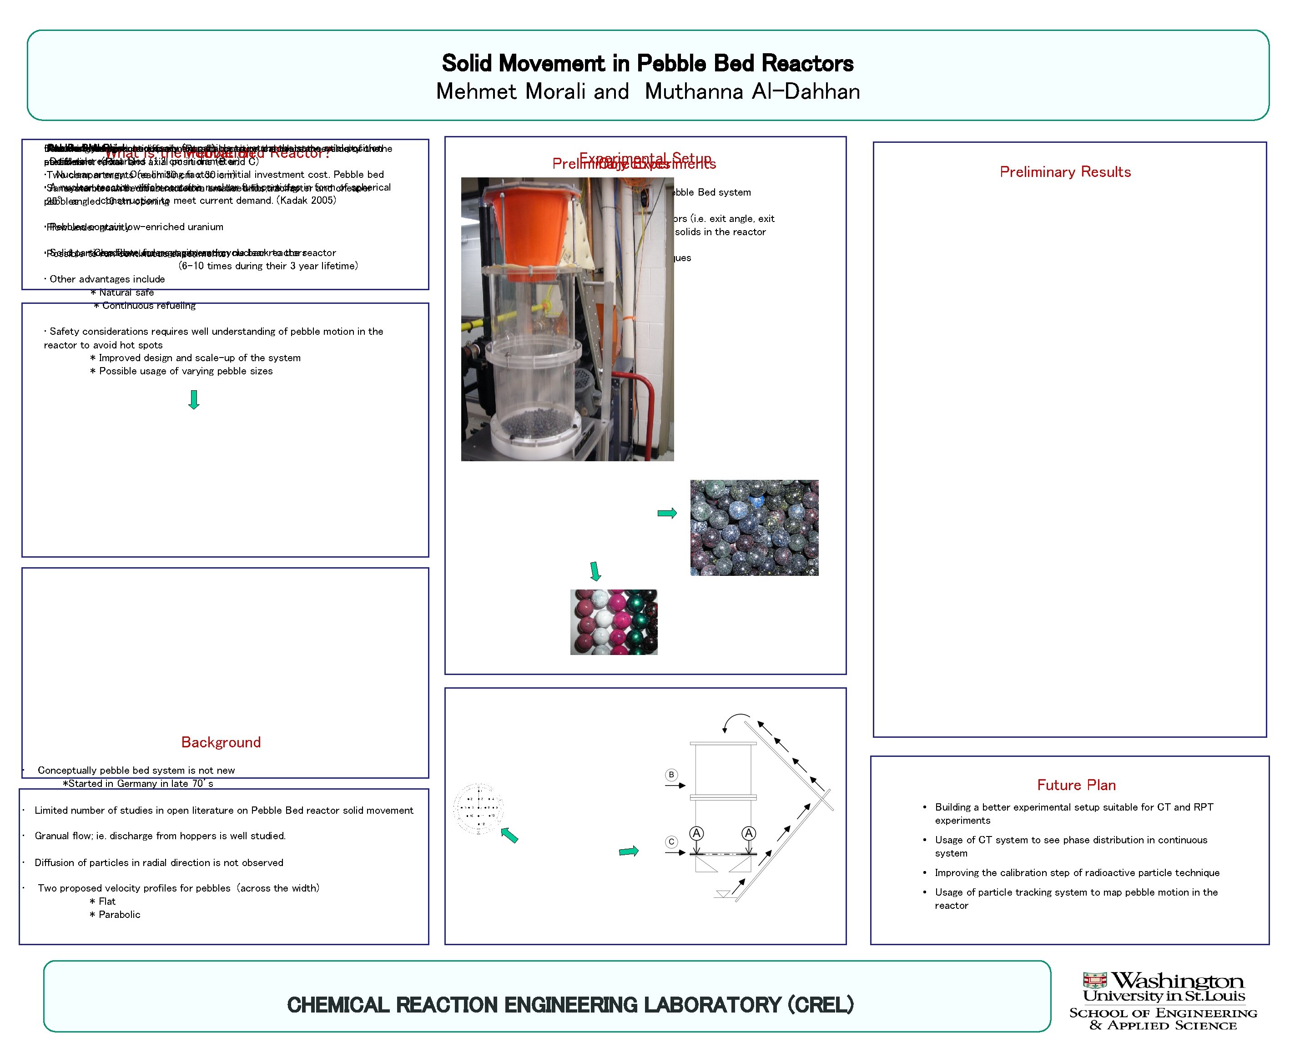Click the 'Background' heading

tap(221, 742)
